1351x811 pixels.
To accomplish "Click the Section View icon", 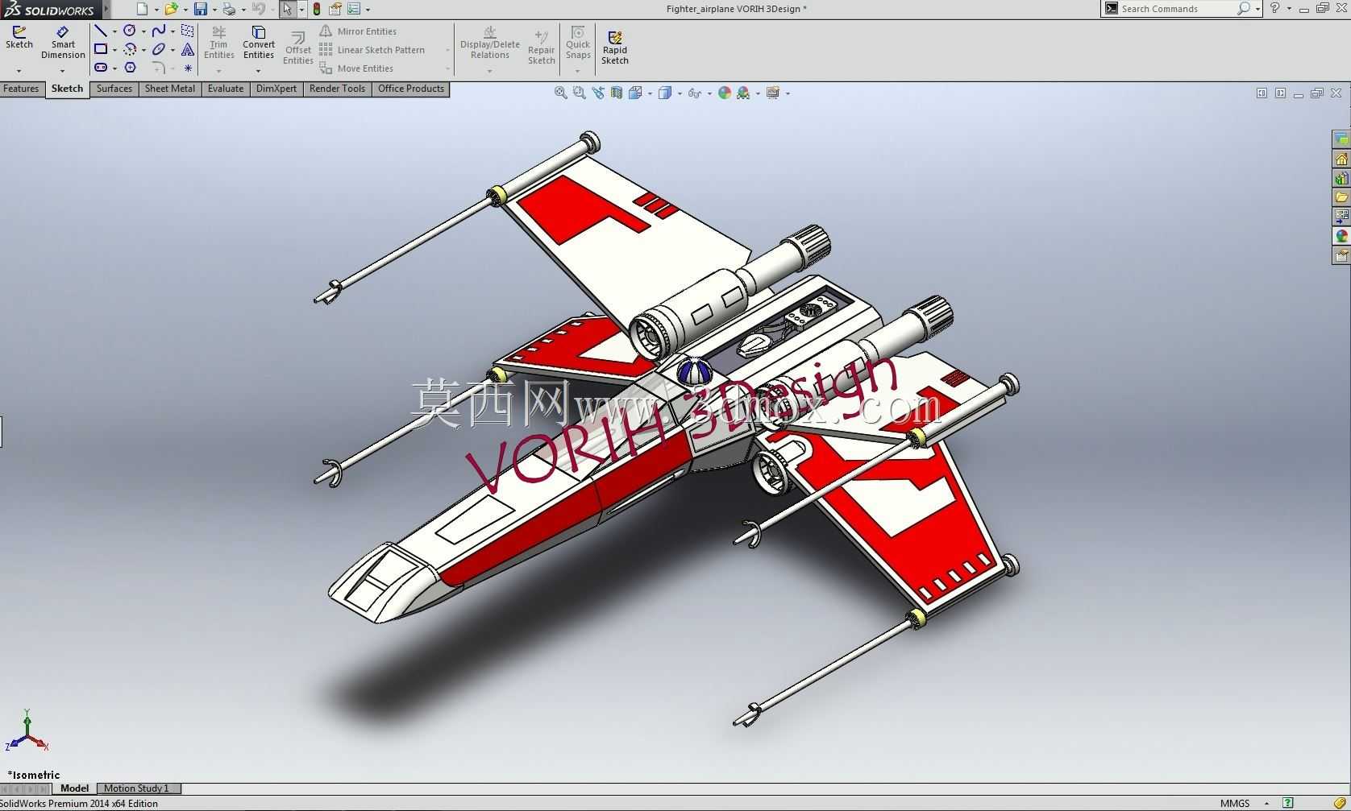I will click(x=616, y=93).
